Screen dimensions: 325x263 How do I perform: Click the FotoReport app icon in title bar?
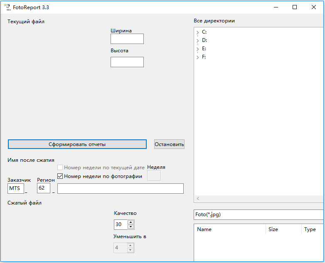click(x=7, y=7)
